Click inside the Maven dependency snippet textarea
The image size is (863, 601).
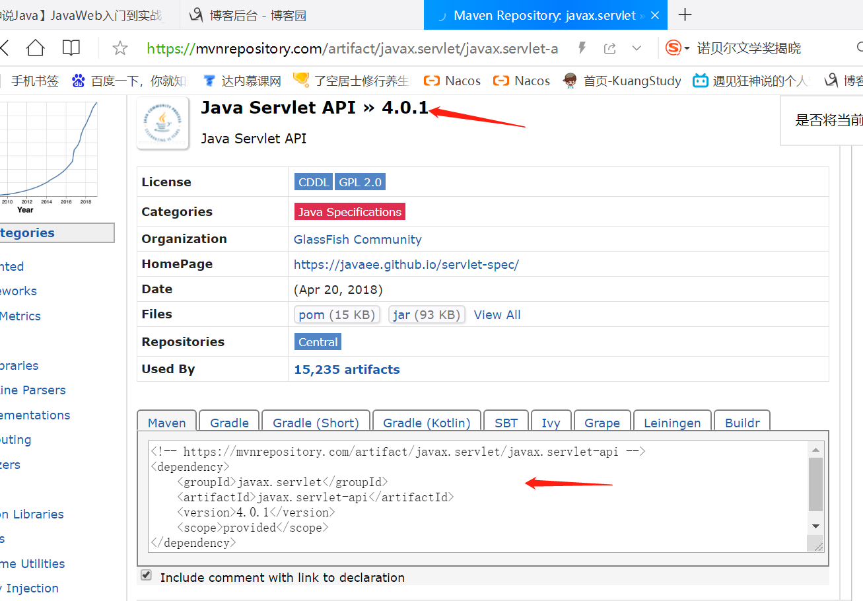[477, 497]
